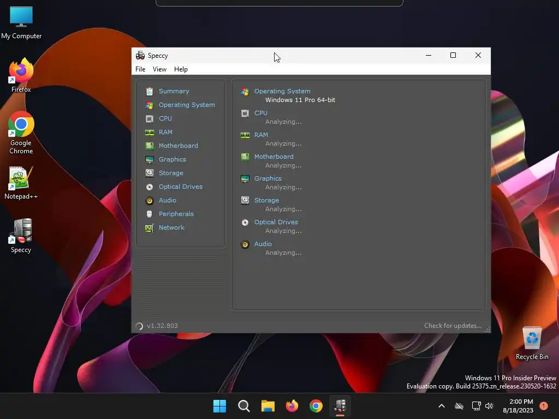Click the Speccy desktop shortcut icon
559x419 pixels.
[21, 231]
